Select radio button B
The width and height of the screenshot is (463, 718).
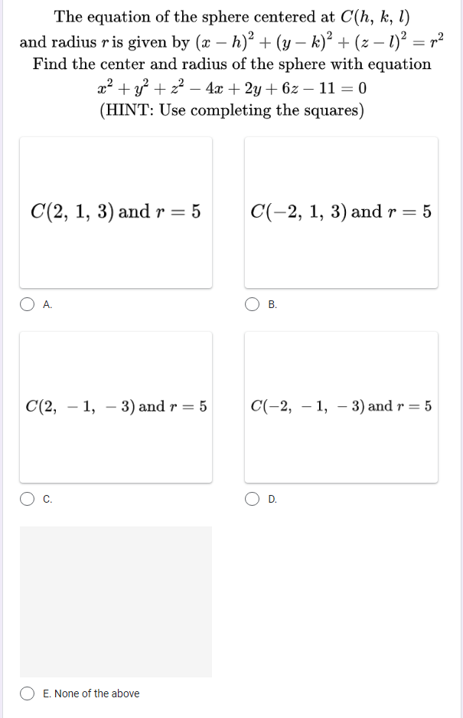[x=252, y=304]
